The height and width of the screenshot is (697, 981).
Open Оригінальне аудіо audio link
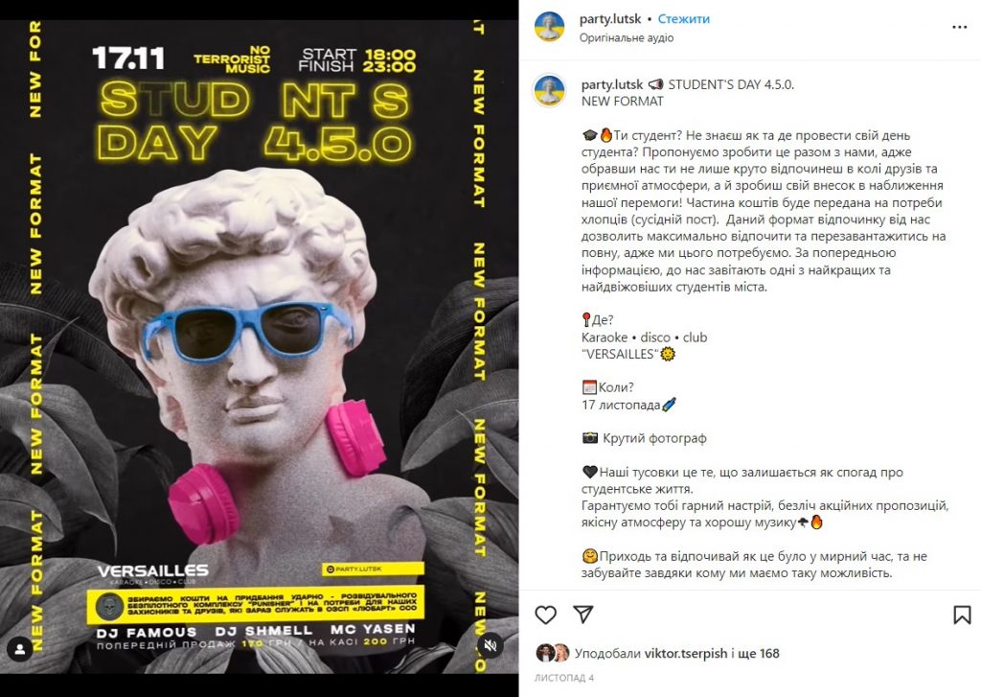[x=627, y=37]
